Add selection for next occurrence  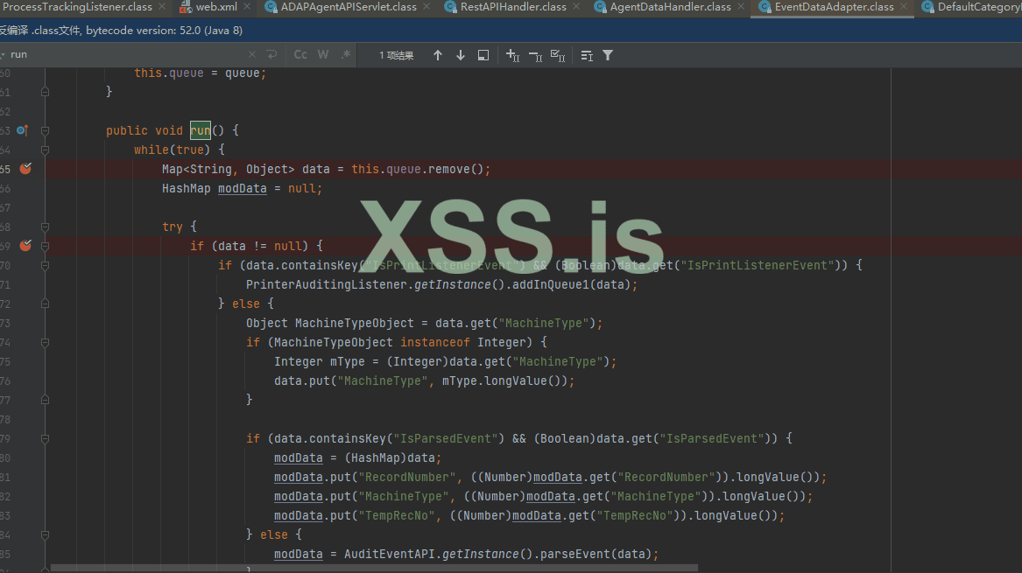pyautogui.click(x=513, y=55)
